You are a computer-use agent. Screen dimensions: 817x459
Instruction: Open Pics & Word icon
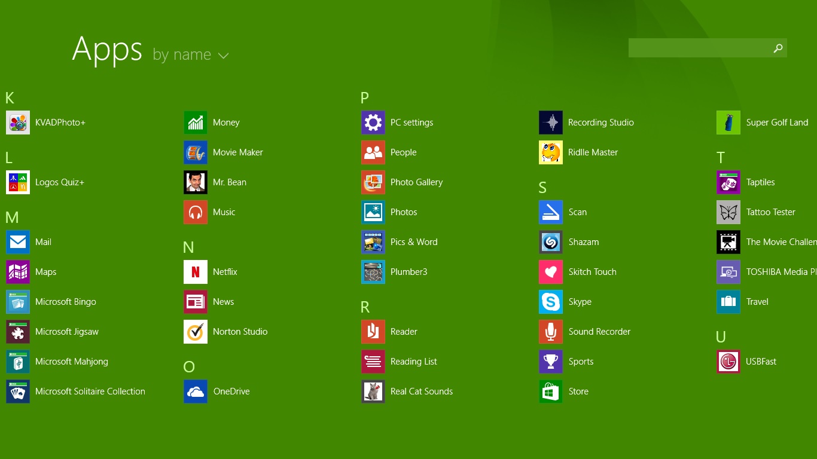click(373, 242)
